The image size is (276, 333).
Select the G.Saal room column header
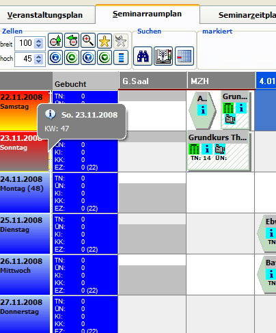point(153,81)
